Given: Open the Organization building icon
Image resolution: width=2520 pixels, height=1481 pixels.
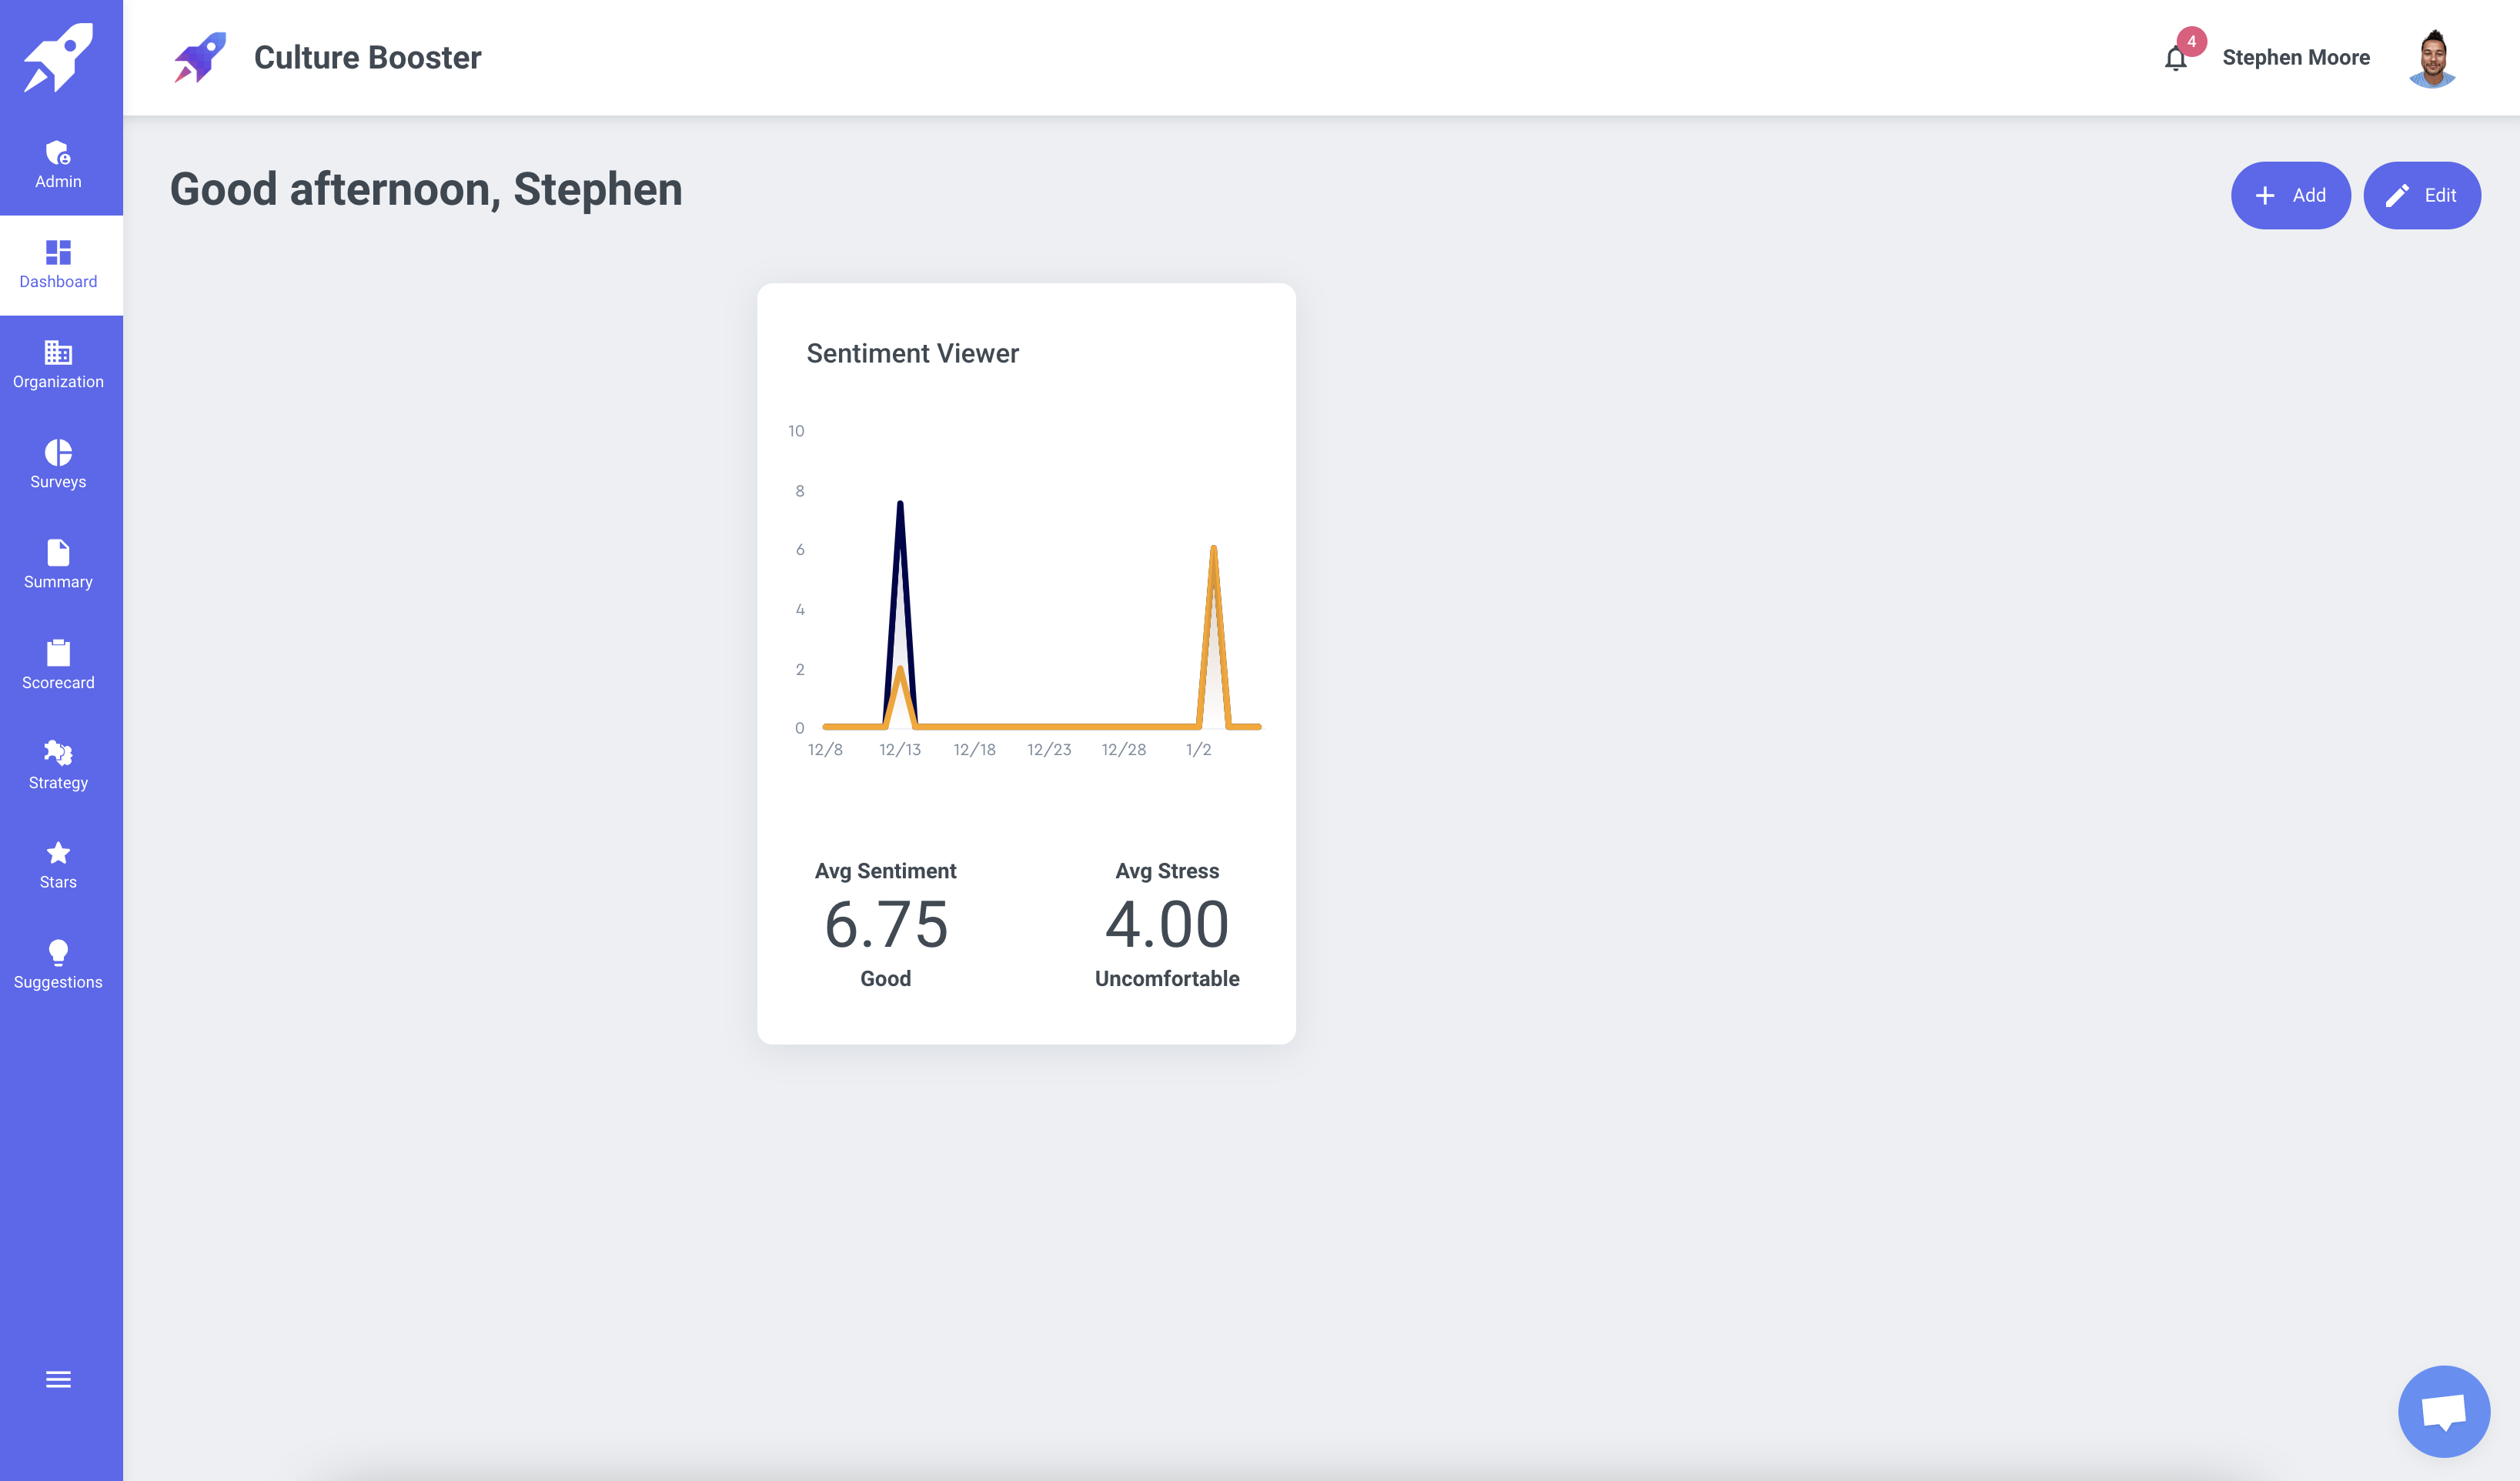Looking at the screenshot, I should [58, 352].
